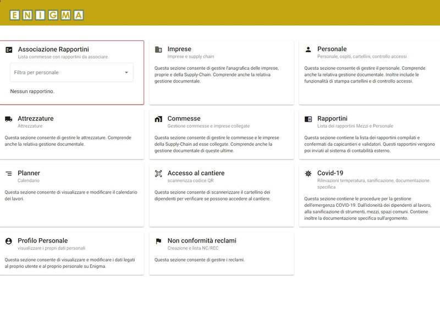Click 'Attrezzature' subtitle under Attrezzature heading
The width and height of the screenshot is (440, 330).
(x=30, y=126)
